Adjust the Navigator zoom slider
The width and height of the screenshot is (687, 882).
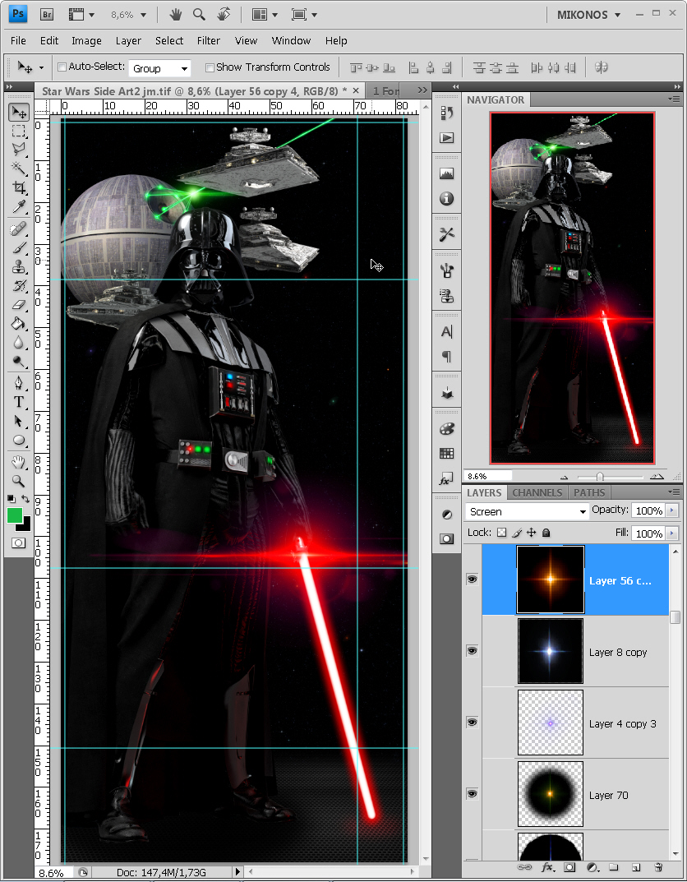(x=600, y=477)
